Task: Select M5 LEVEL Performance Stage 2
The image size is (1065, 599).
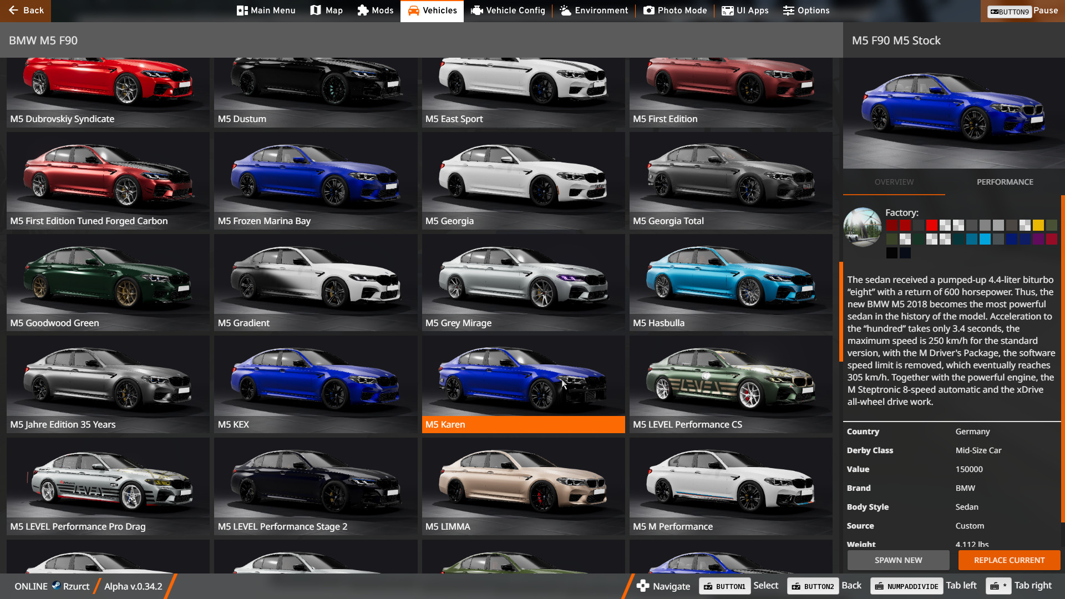Action: (316, 486)
